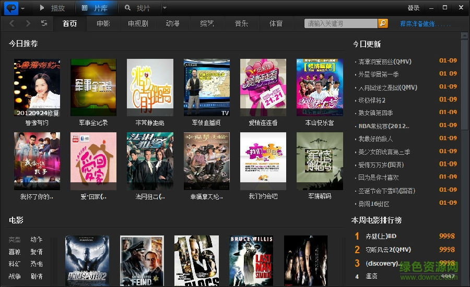Viewport: 470px width, 287px height.
Task: Click the refresh icon in the navigation bar
Action: (44, 23)
